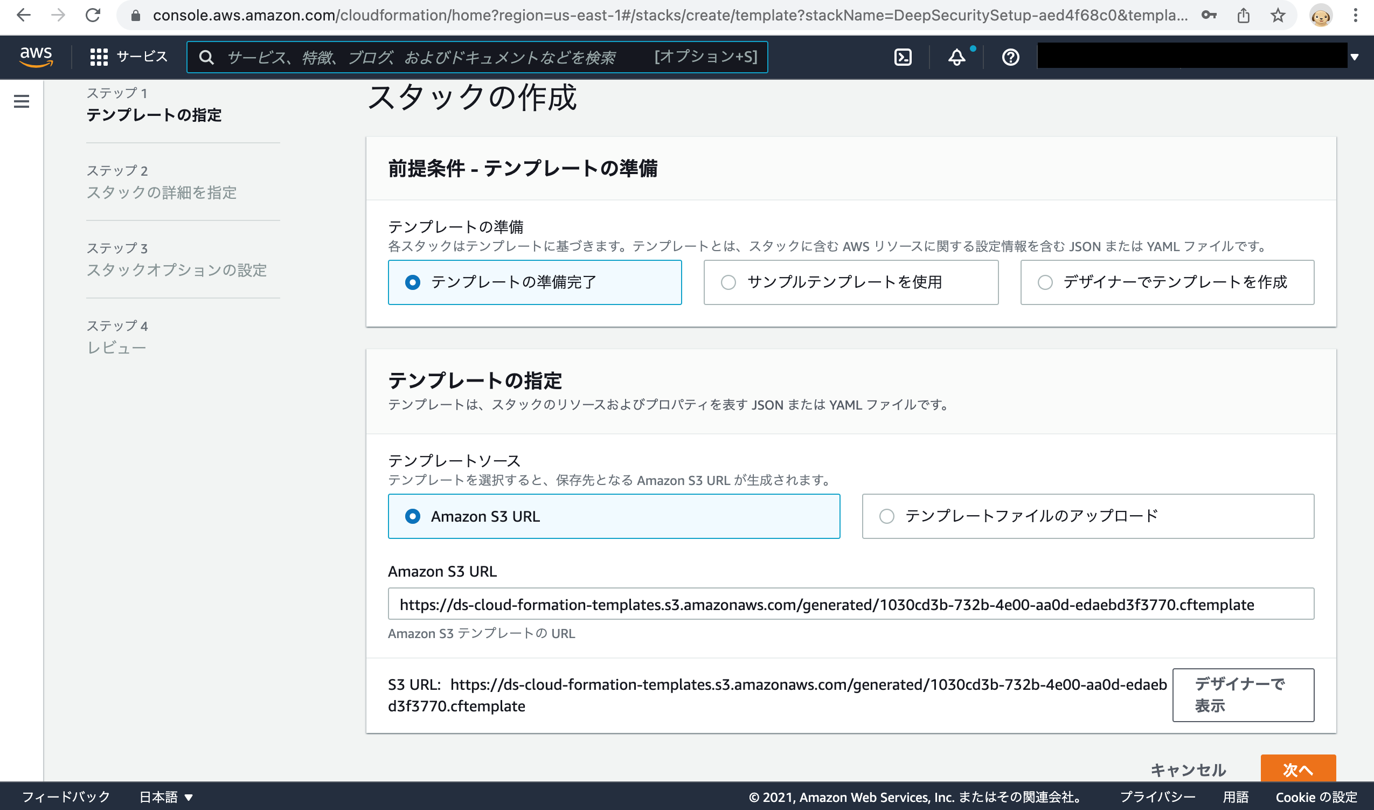
Task: Expand the account dropdown arrow
Action: (1355, 57)
